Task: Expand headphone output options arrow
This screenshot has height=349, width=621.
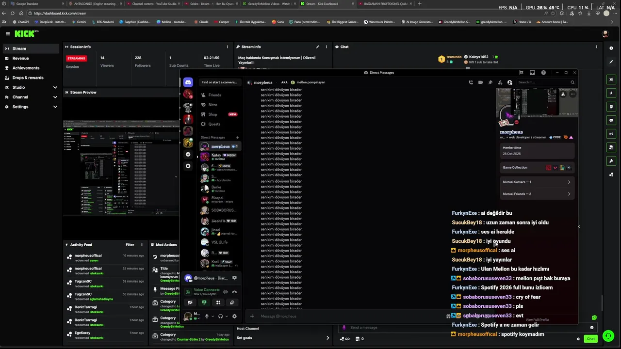Action: click(227, 317)
